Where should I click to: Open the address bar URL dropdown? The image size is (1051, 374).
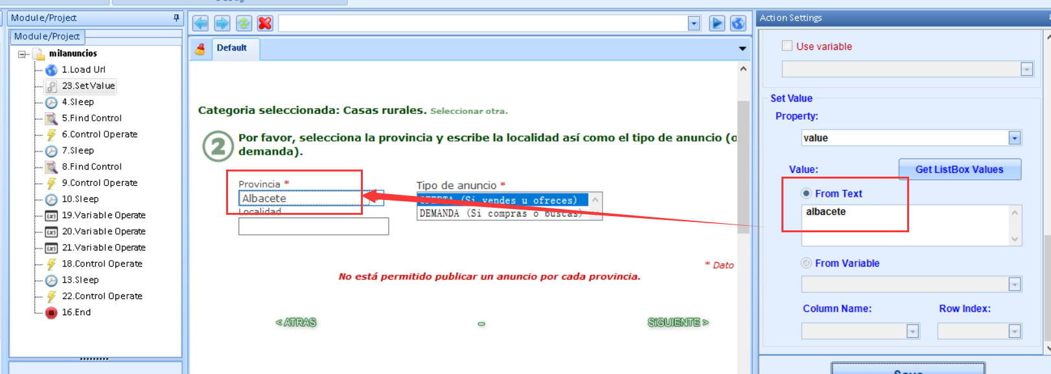(694, 24)
